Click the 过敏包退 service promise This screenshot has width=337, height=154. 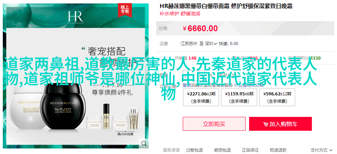tap(194, 150)
